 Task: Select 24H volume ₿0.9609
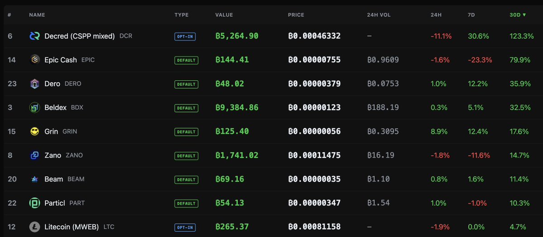(383, 60)
